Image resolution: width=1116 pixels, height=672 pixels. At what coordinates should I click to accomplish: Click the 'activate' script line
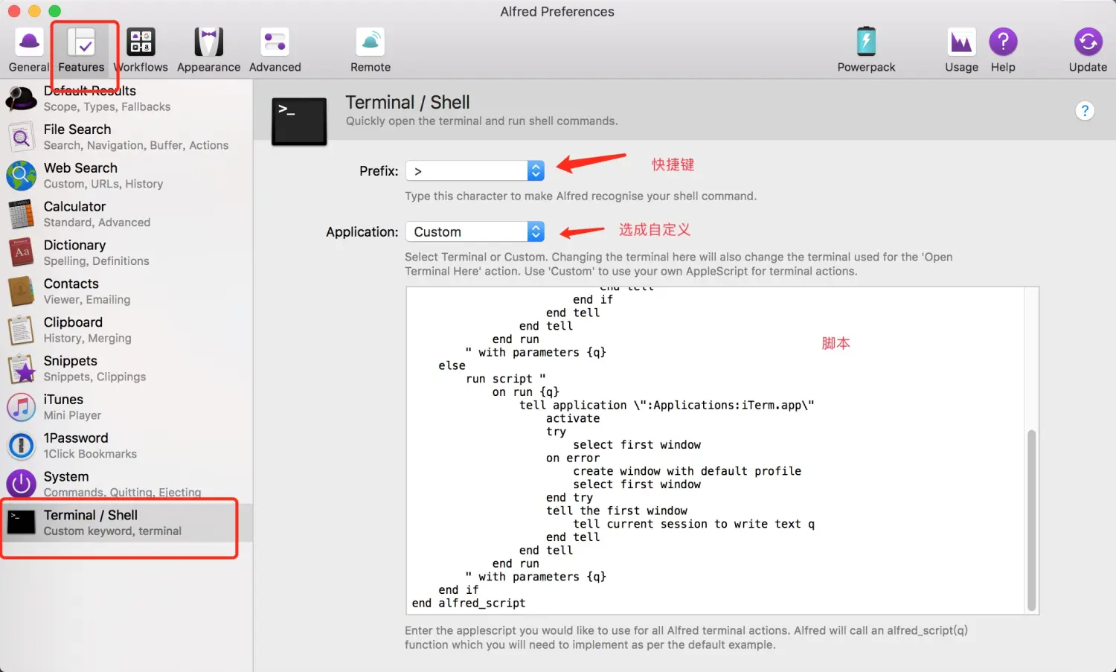[573, 419]
